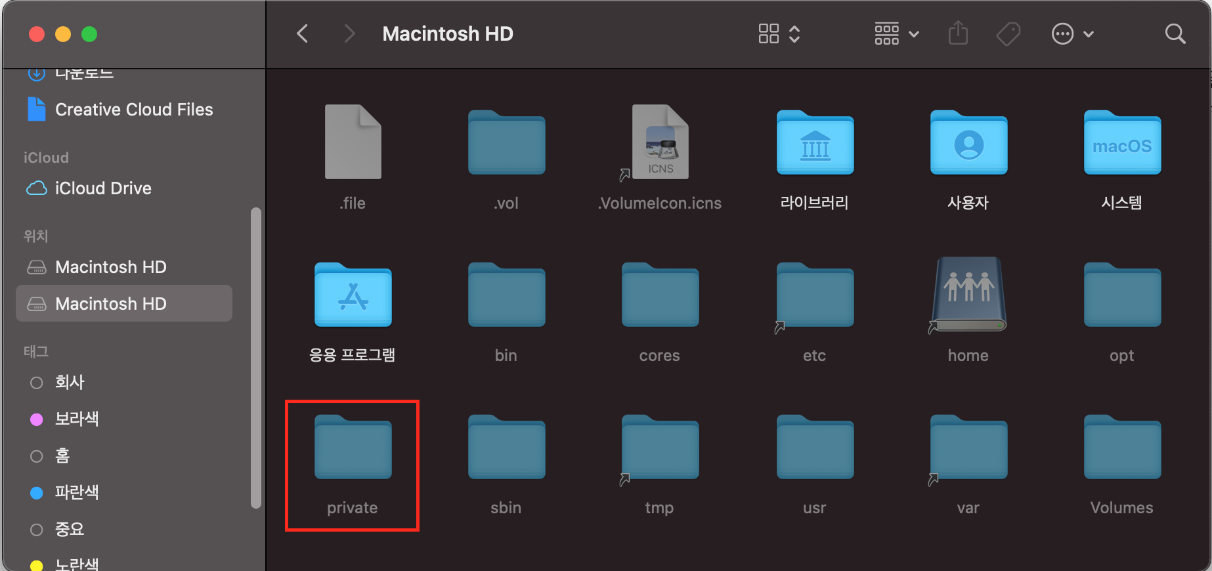1212x571 pixels.
Task: Open Finder search magnifier
Action: (1175, 33)
